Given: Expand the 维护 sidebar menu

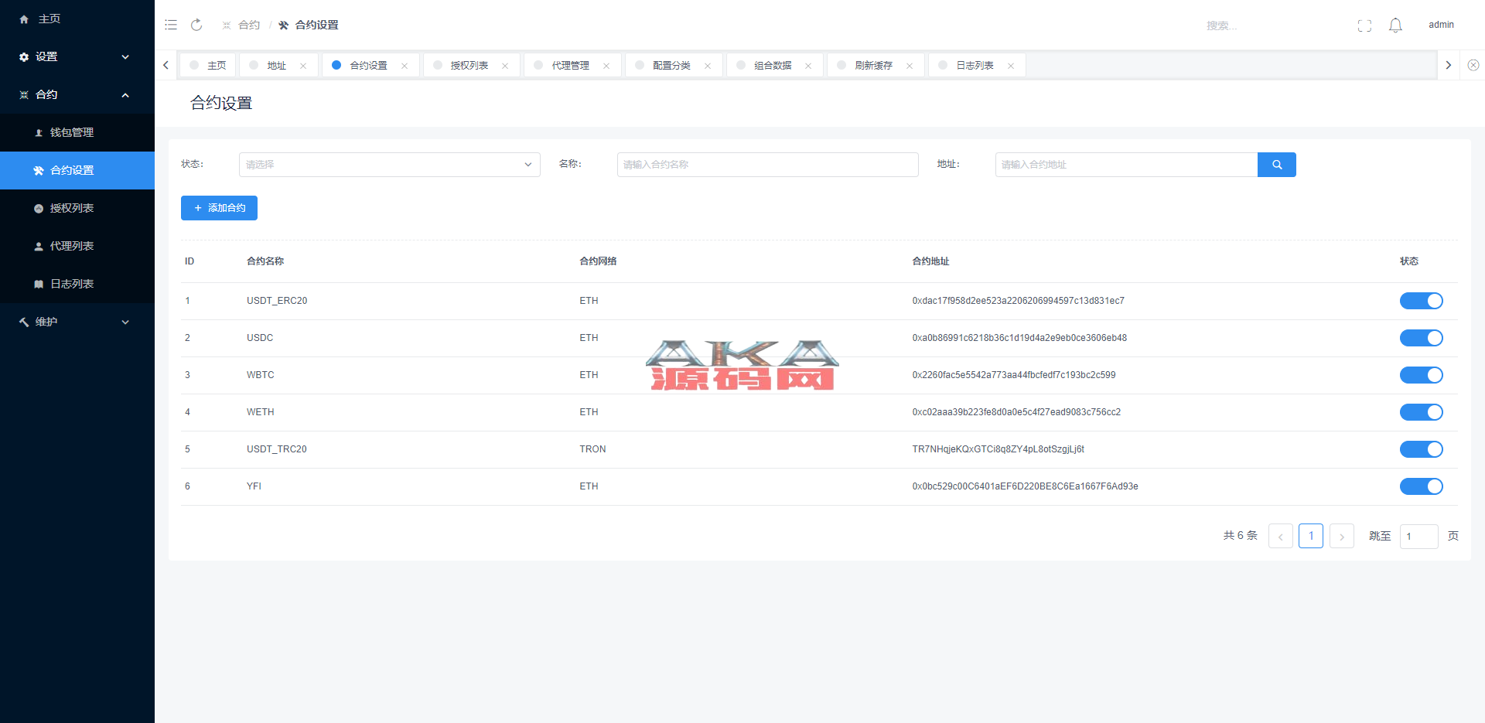Looking at the screenshot, I should [x=77, y=322].
